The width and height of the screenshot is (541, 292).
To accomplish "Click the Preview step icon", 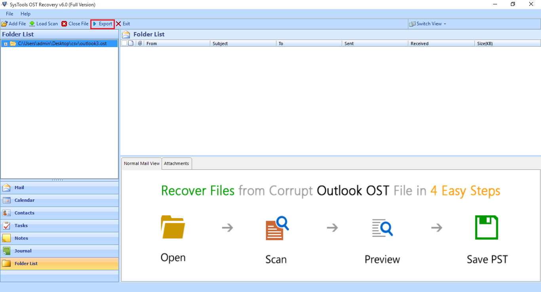I will pos(382,228).
